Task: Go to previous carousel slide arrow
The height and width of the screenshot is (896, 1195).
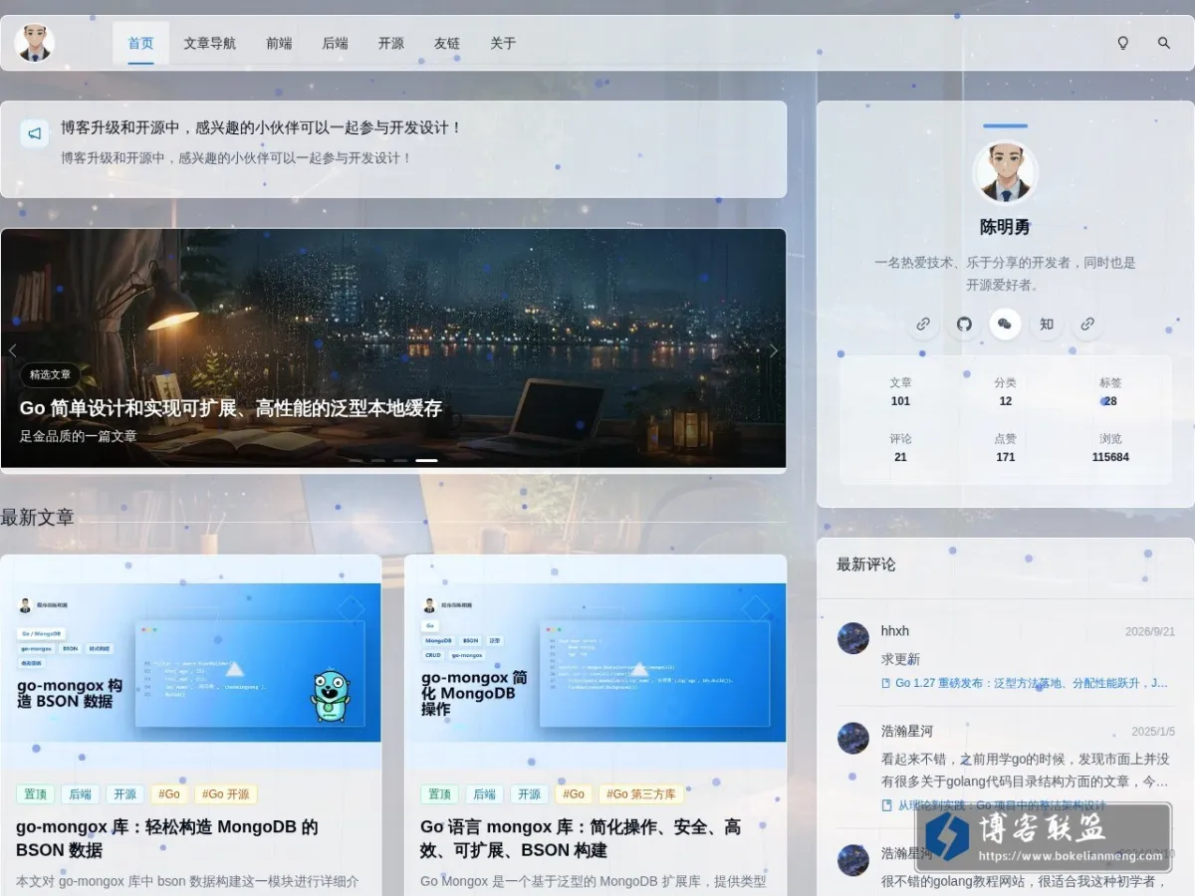Action: (x=13, y=350)
